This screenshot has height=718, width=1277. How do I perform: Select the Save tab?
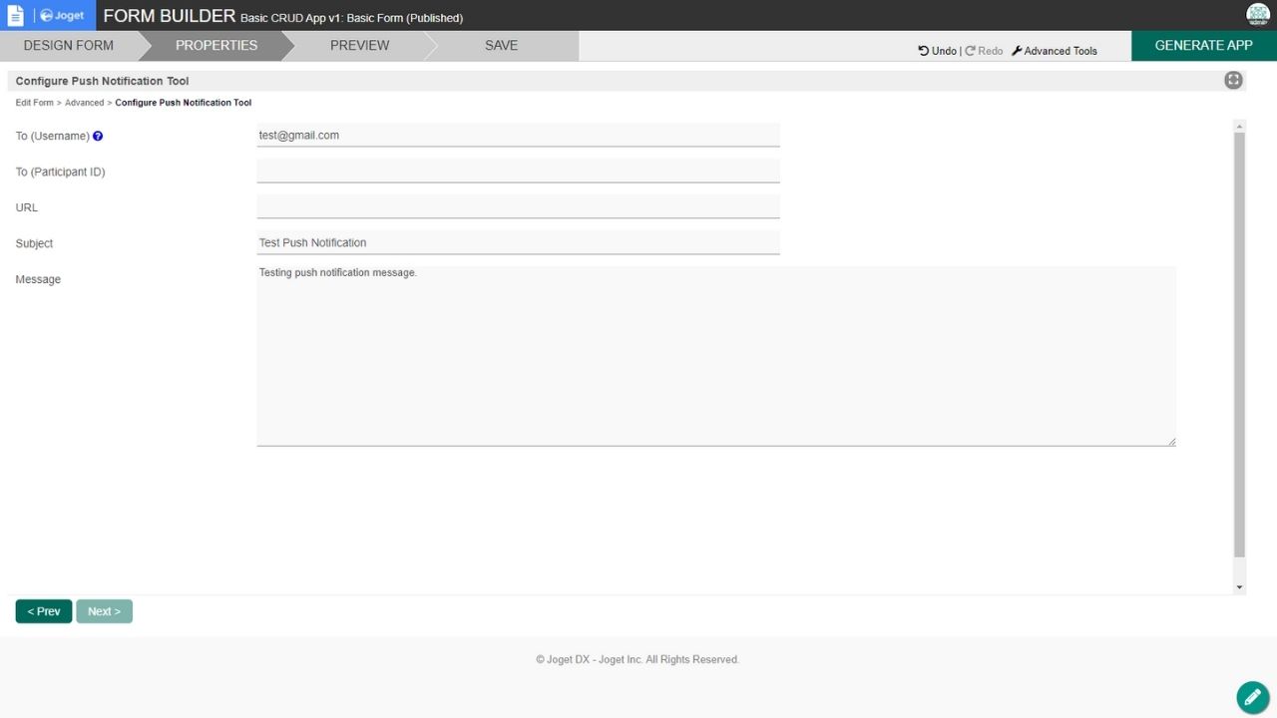tap(501, 46)
